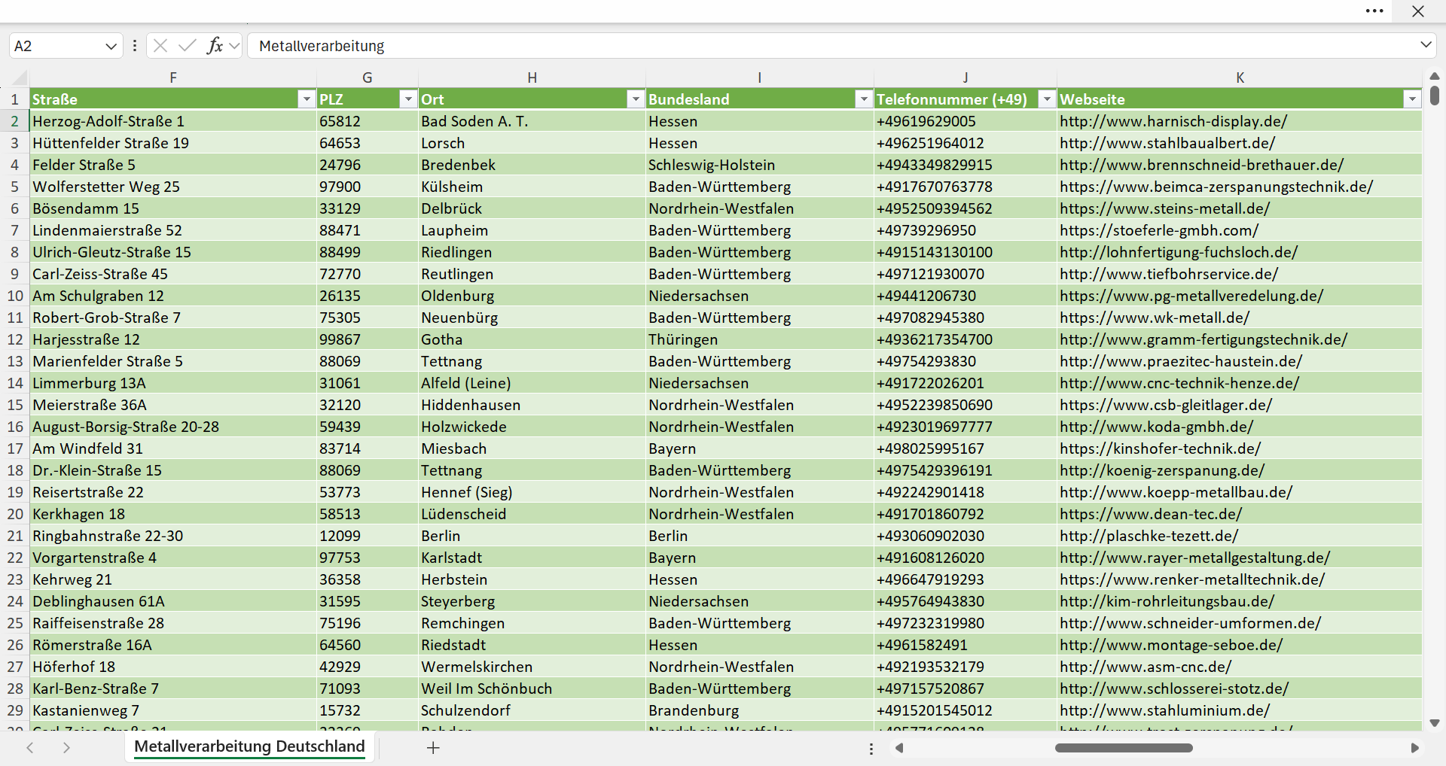1446x766 pixels.
Task: Click the Insert Function fx icon
Action: pyautogui.click(x=215, y=46)
